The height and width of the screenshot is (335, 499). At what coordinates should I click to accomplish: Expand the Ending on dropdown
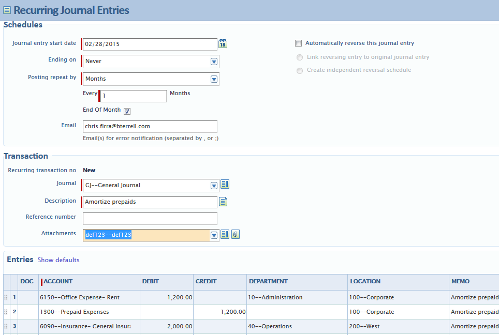214,62
